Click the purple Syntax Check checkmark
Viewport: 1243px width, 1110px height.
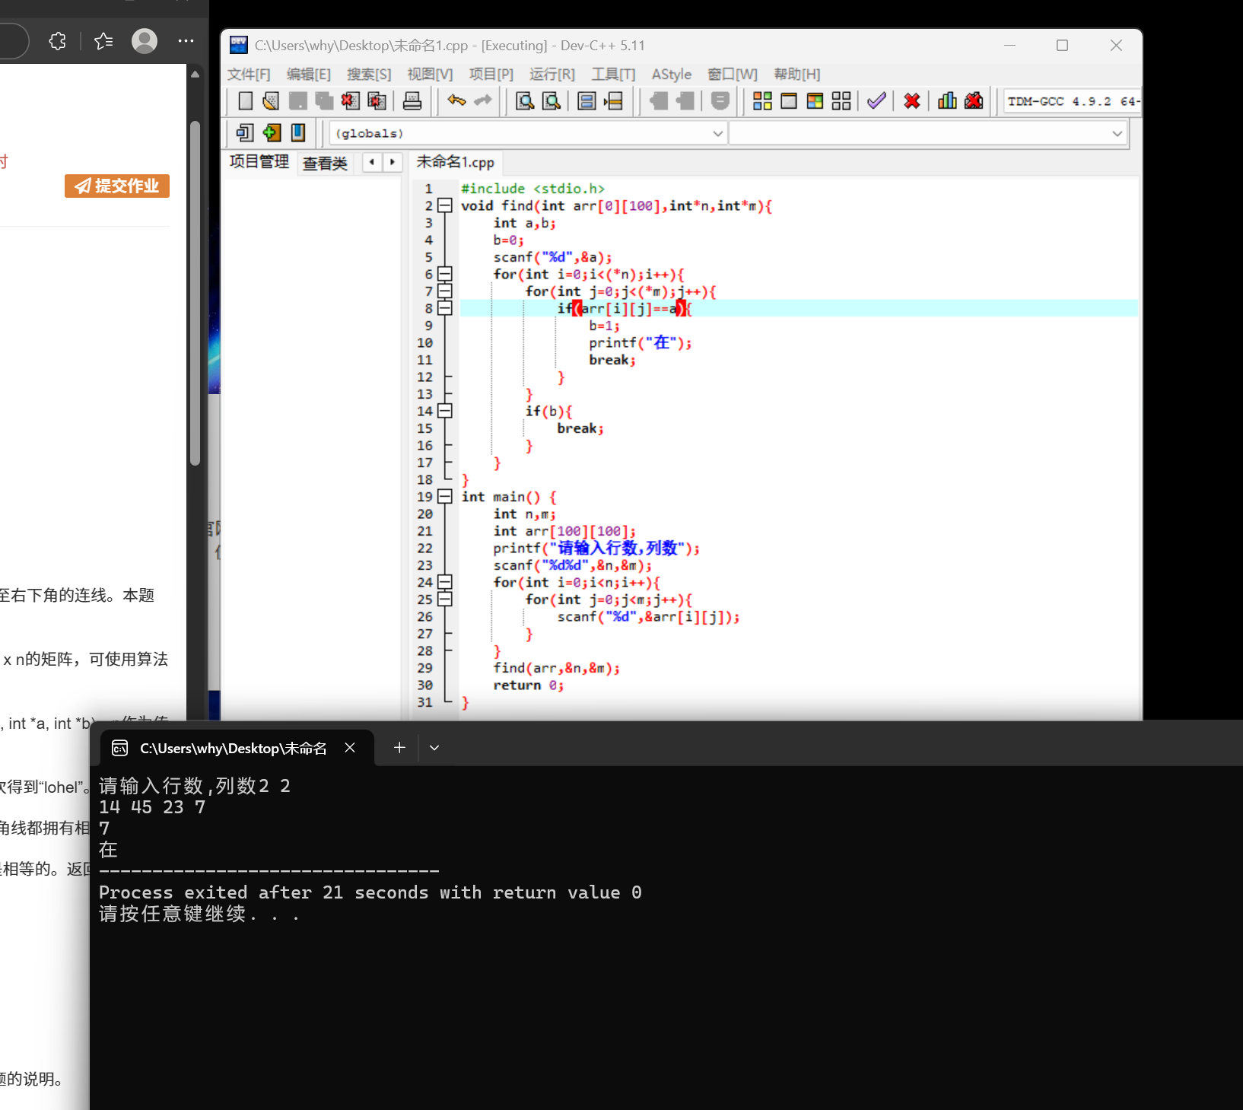[876, 101]
